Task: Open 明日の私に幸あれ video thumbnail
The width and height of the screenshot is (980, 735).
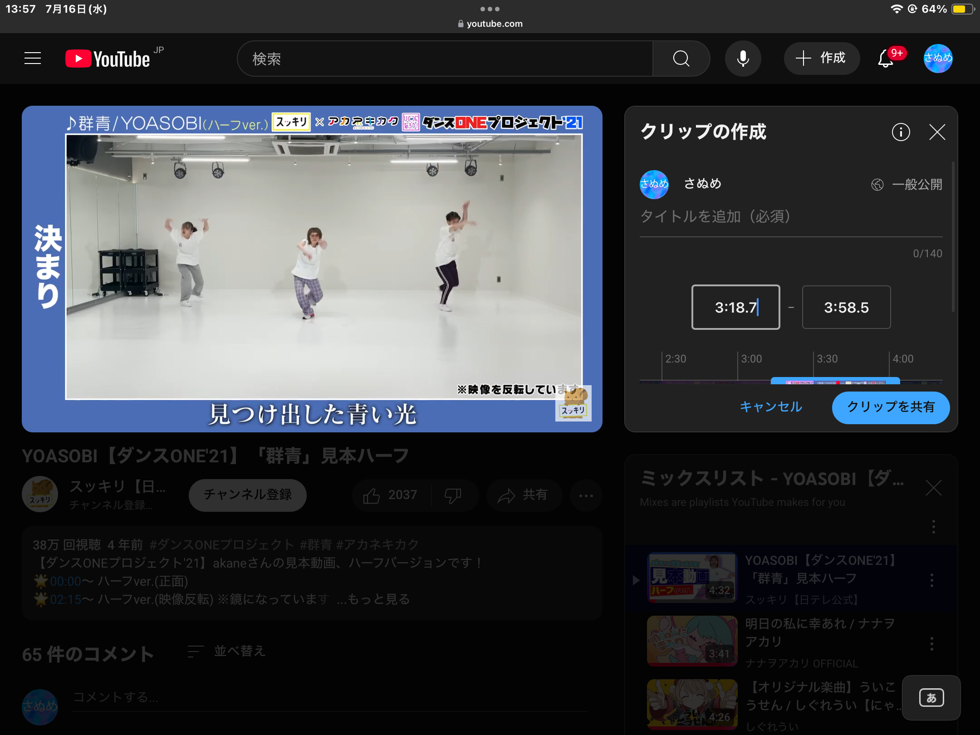Action: click(692, 641)
